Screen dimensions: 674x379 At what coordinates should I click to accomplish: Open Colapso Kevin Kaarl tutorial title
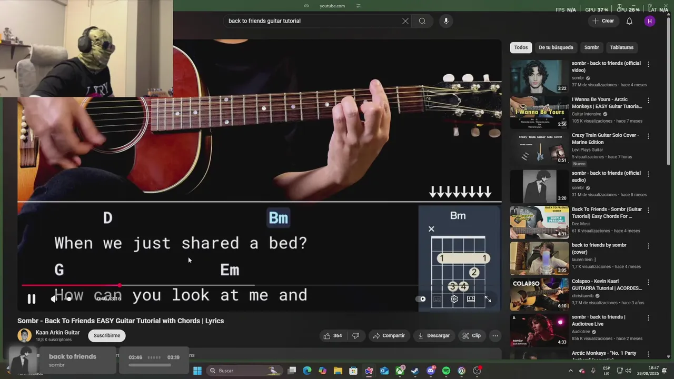click(607, 285)
